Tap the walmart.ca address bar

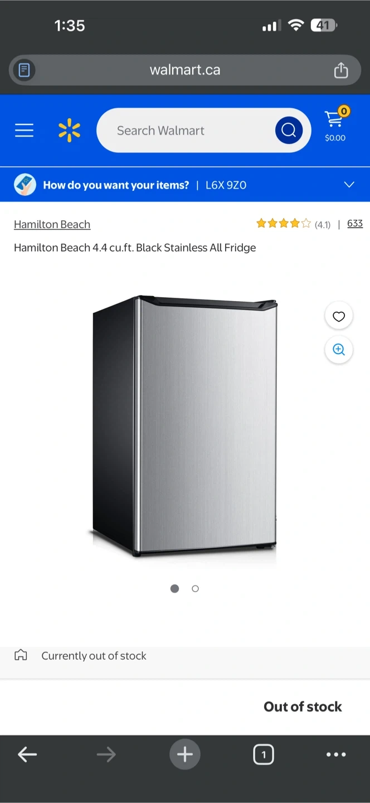(x=185, y=70)
